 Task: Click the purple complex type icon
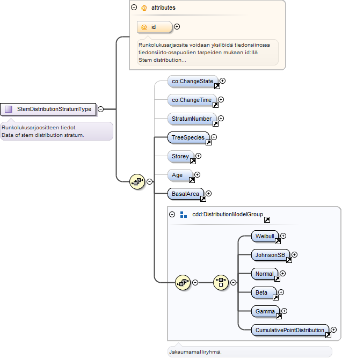(x=9, y=109)
